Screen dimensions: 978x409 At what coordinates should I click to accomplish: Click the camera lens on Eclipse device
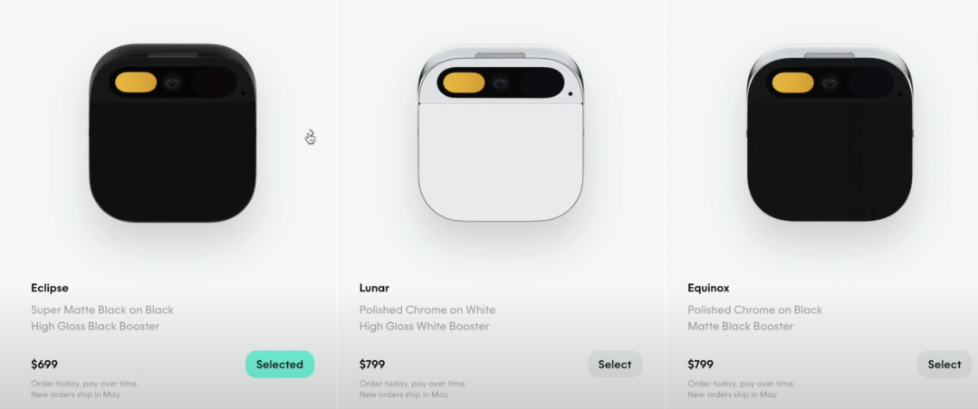(x=173, y=81)
